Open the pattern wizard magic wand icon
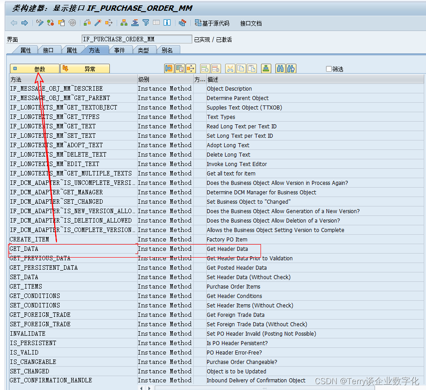This screenshot has width=426, height=390. 97,23
